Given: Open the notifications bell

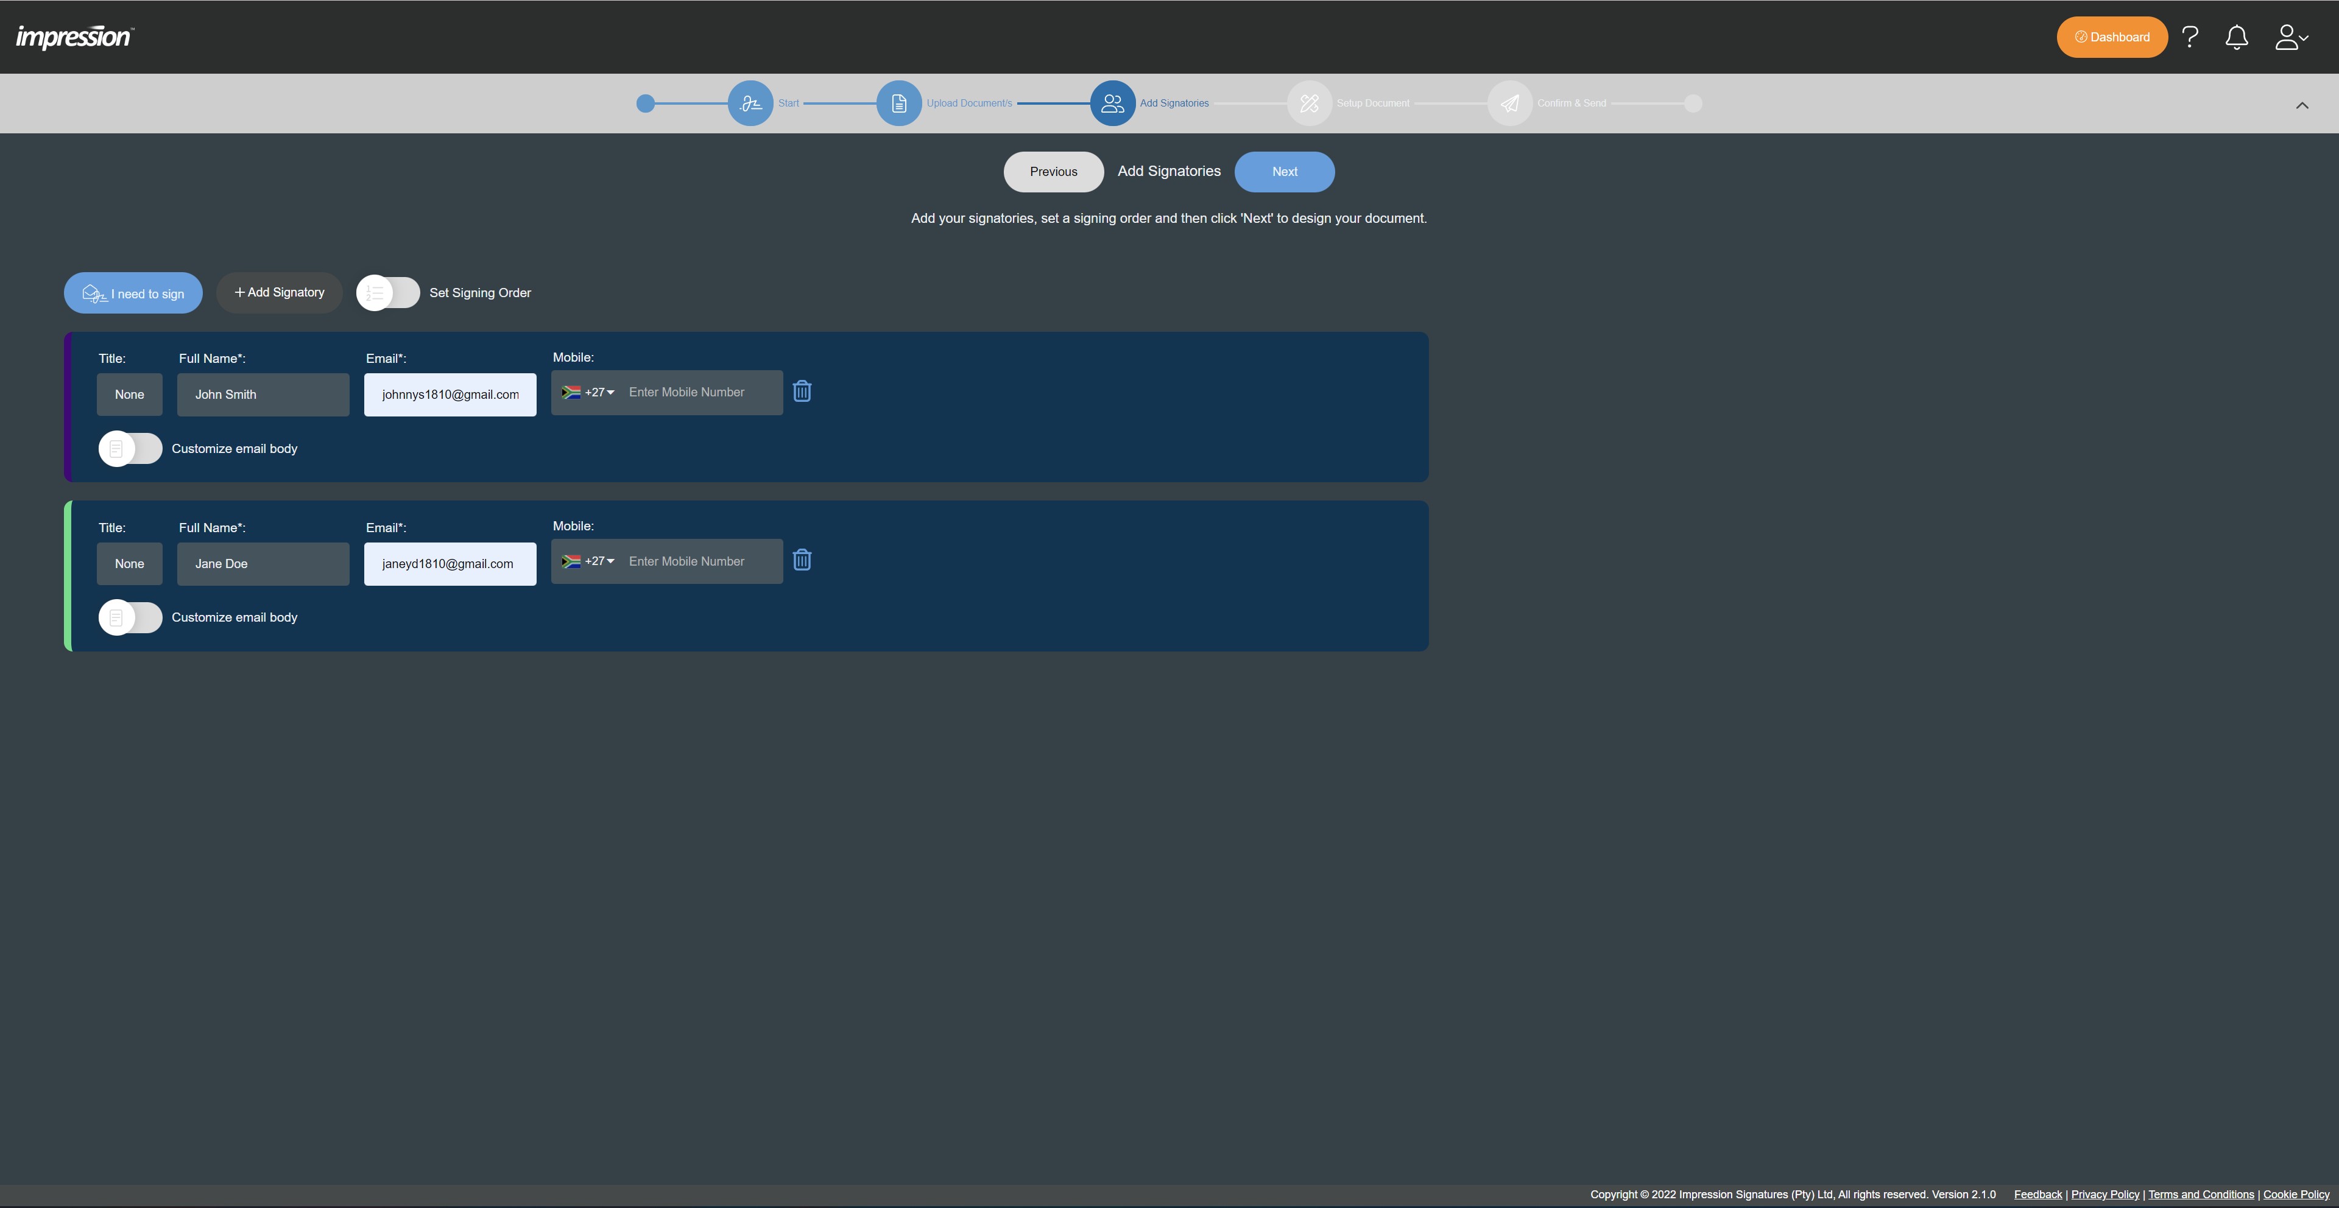Looking at the screenshot, I should (2235, 37).
